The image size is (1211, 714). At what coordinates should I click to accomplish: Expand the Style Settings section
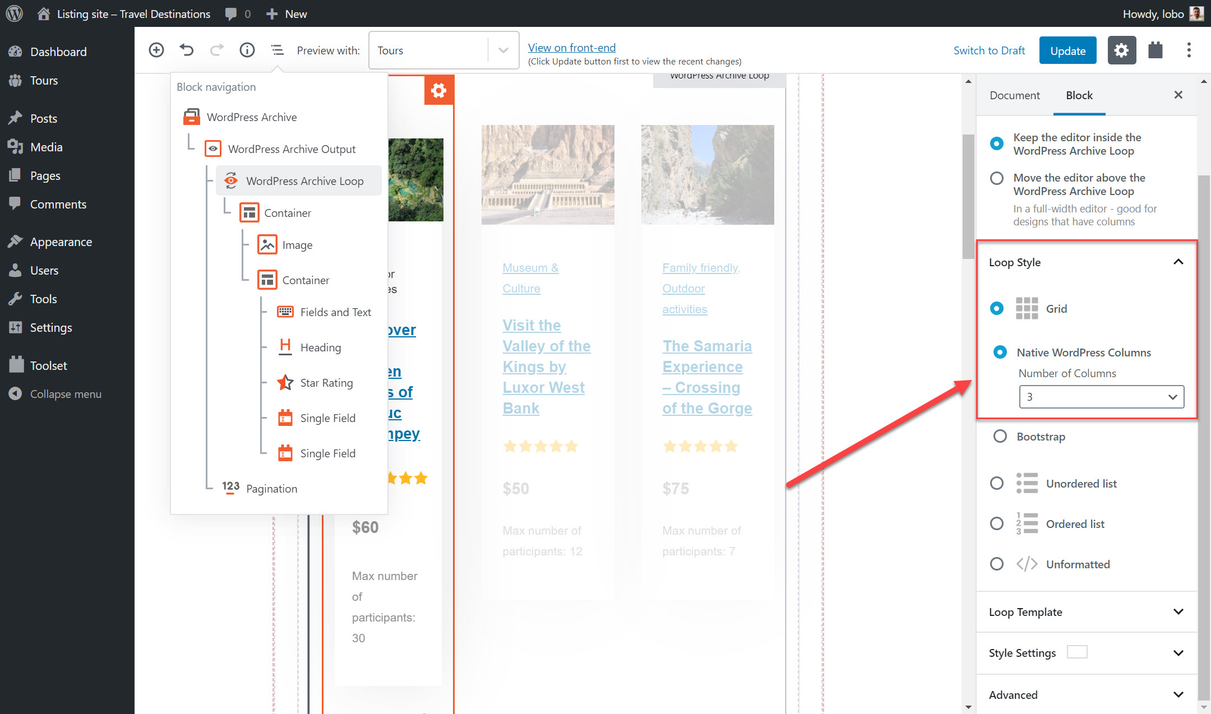[1087, 653]
